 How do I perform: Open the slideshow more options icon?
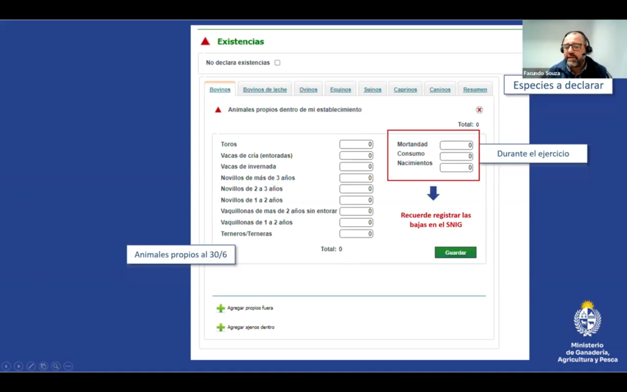click(68, 366)
